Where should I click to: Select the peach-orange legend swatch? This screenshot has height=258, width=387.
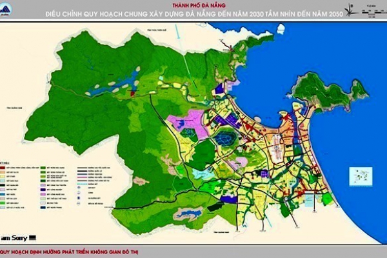pyautogui.click(x=3, y=172)
